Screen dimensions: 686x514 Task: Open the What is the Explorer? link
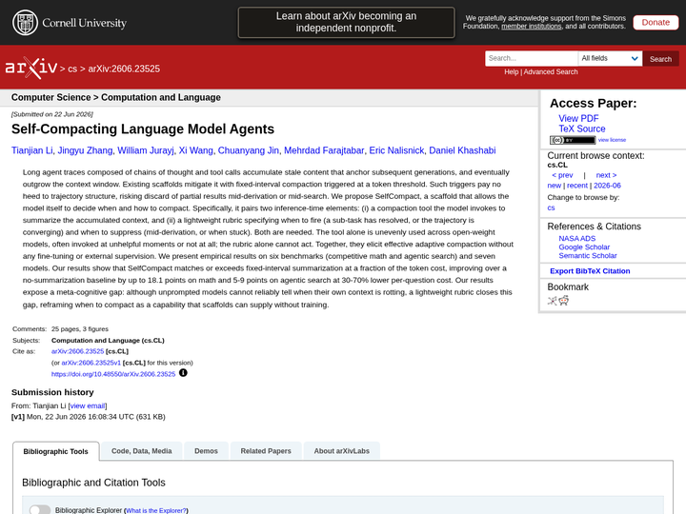[156, 510]
